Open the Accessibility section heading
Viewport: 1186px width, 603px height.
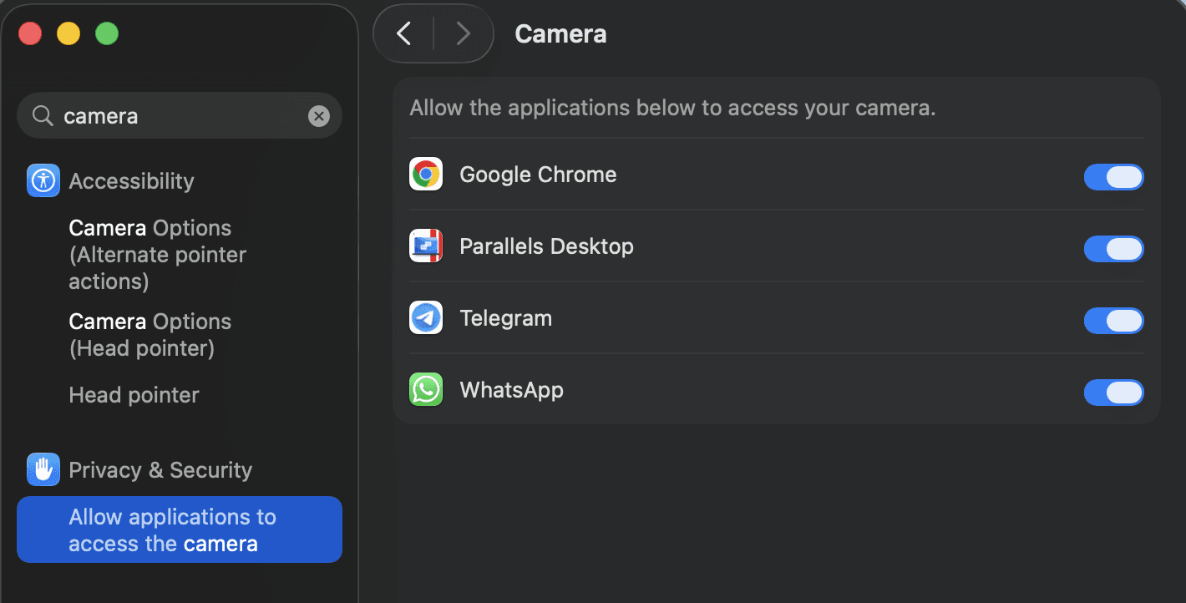(131, 181)
